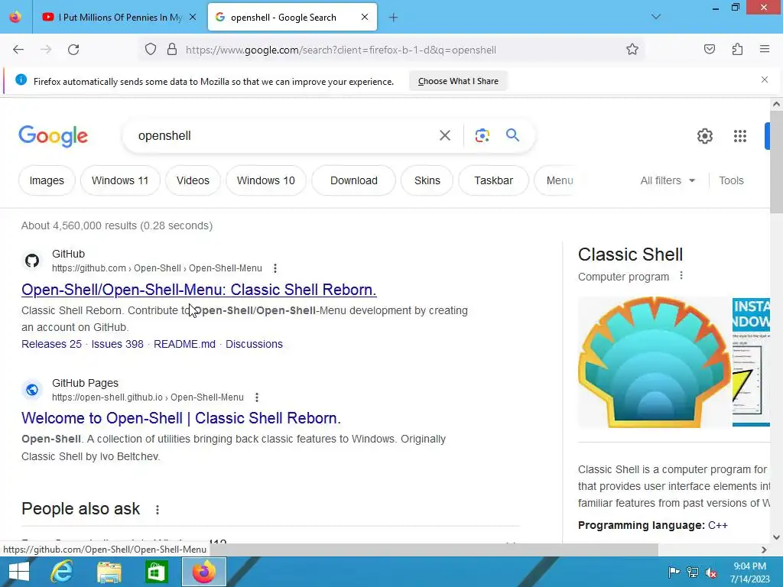
Task: Click the Google logo
Action: click(x=53, y=136)
